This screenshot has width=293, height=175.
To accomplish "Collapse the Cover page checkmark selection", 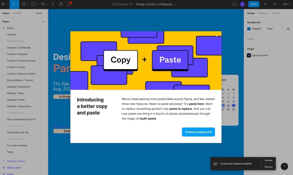I will 3,28.
